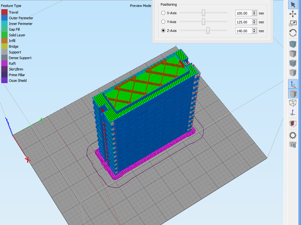Open the gear machine control panel
The image size is (301, 225).
click(x=293, y=135)
